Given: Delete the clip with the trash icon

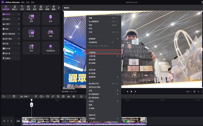Looking at the screenshot, I should pos(14,96).
